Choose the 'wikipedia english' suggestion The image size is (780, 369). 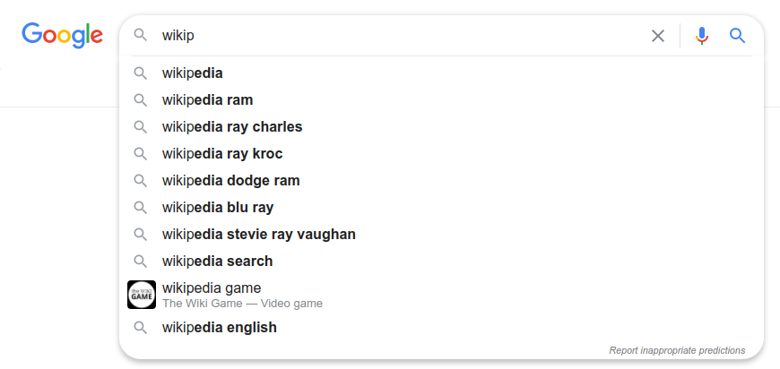(442, 328)
